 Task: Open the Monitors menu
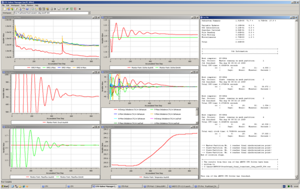[x=30, y=5]
